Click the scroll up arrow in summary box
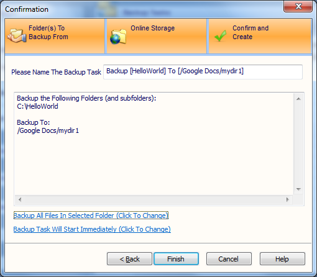The width and height of the screenshot is (317, 277). [298, 99]
